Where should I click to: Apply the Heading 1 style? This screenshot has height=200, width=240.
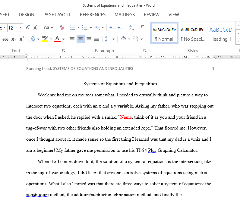pyautogui.click(x=221, y=33)
